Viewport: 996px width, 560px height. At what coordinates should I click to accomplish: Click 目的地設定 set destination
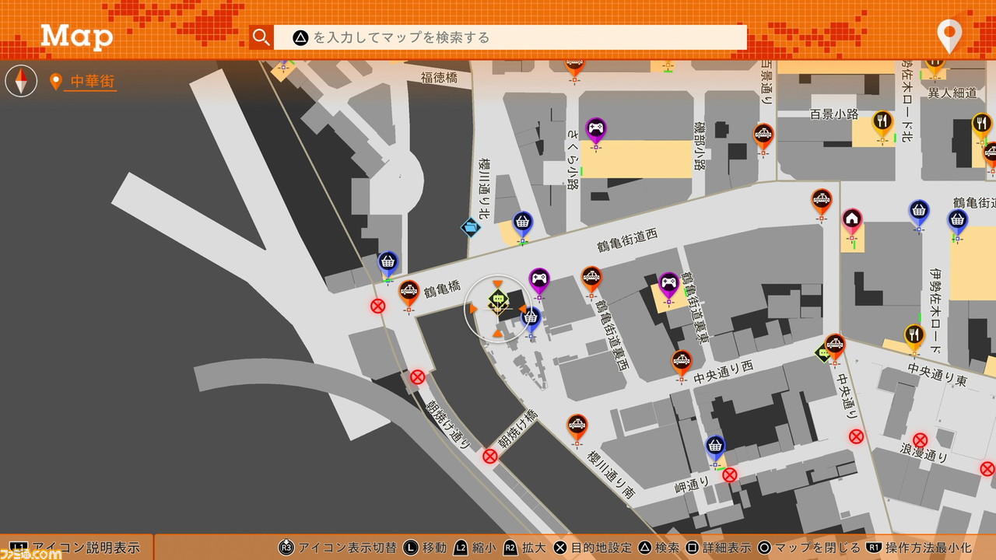593,548
